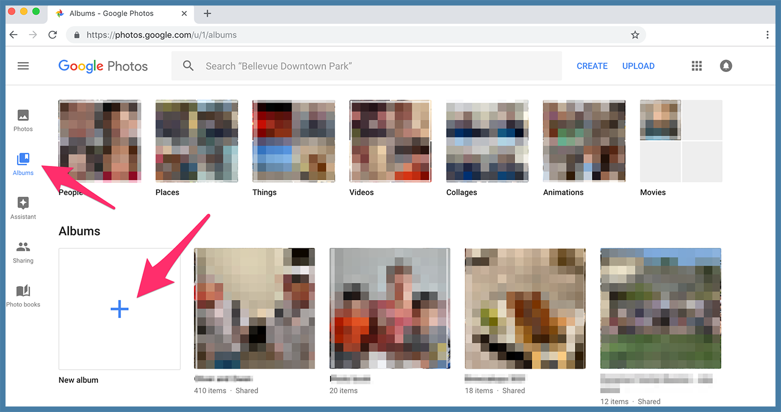Click the UPLOAD button
Viewport: 781px width, 412px height.
638,65
